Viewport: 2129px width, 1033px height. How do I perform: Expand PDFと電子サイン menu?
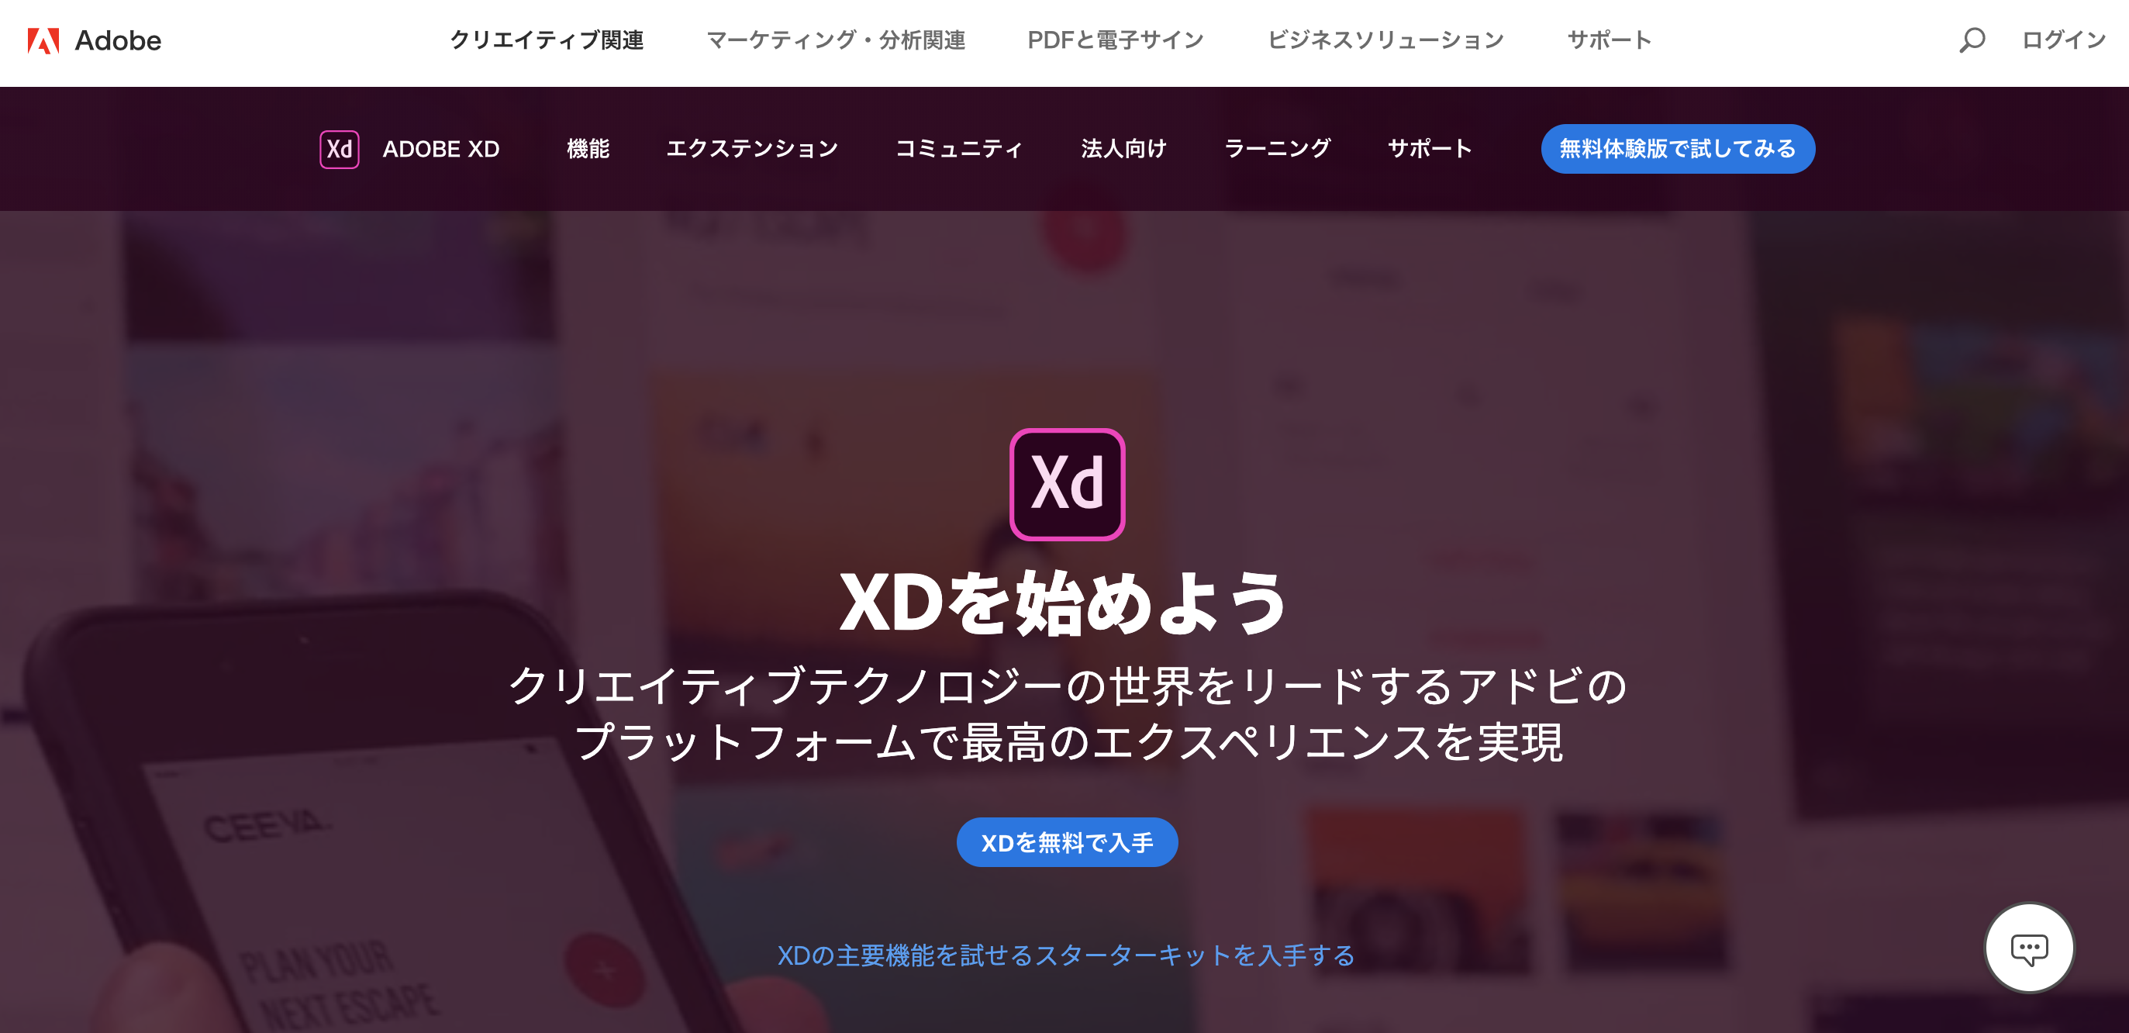(x=1115, y=40)
